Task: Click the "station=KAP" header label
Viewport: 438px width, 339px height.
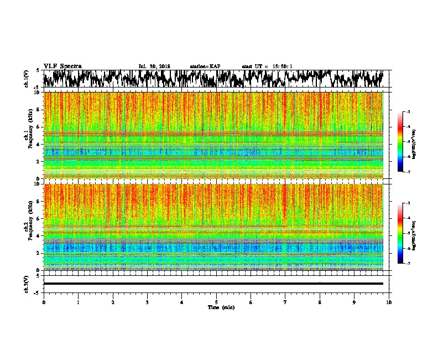Action: pyautogui.click(x=205, y=66)
